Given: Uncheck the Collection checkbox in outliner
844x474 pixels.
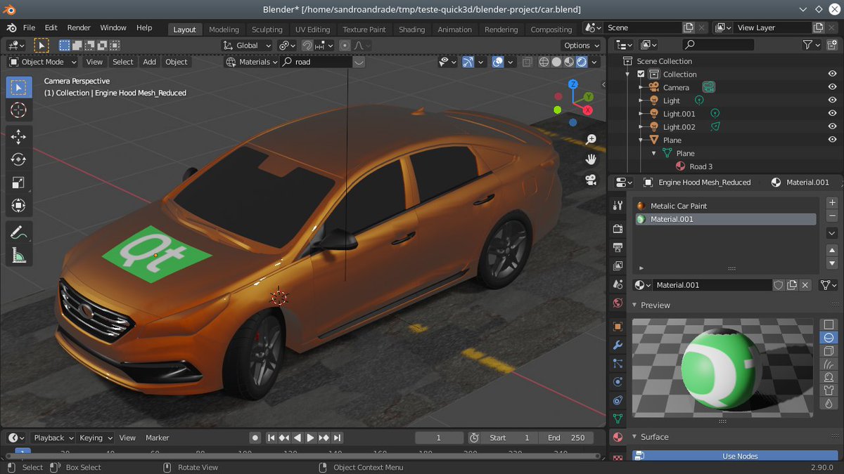Looking at the screenshot, I should pyautogui.click(x=641, y=74).
